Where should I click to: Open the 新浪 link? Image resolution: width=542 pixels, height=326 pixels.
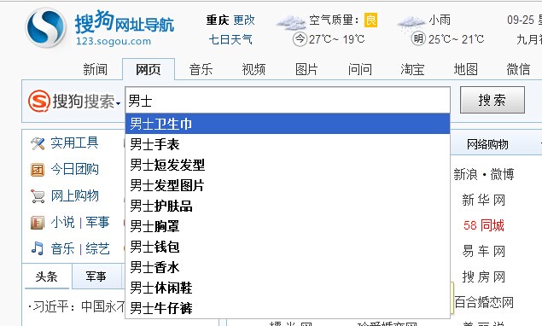[465, 174]
